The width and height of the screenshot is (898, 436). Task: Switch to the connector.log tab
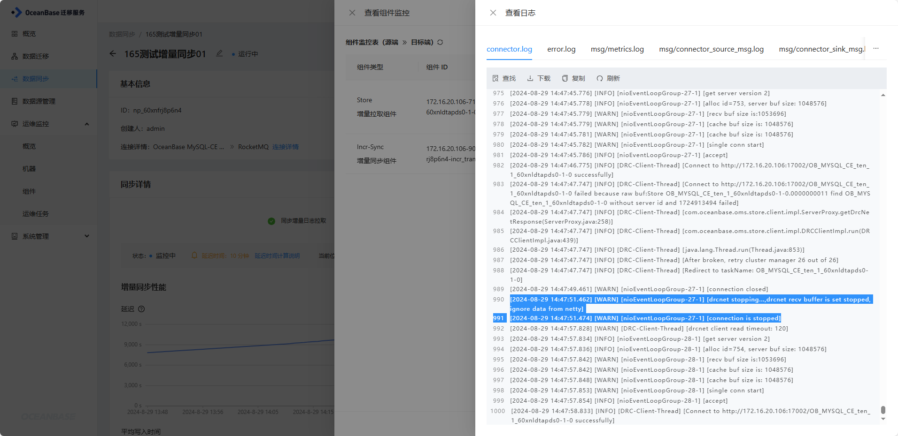510,49
